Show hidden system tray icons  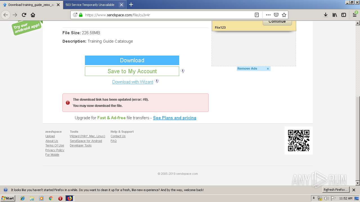click(313, 198)
